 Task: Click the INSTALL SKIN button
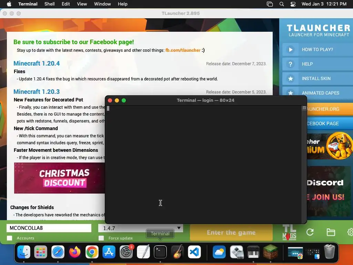coord(317,79)
